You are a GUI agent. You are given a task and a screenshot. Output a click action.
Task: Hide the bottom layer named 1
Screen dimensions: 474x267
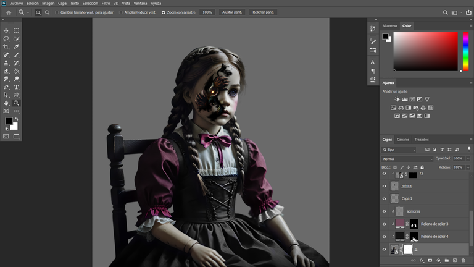point(385,250)
